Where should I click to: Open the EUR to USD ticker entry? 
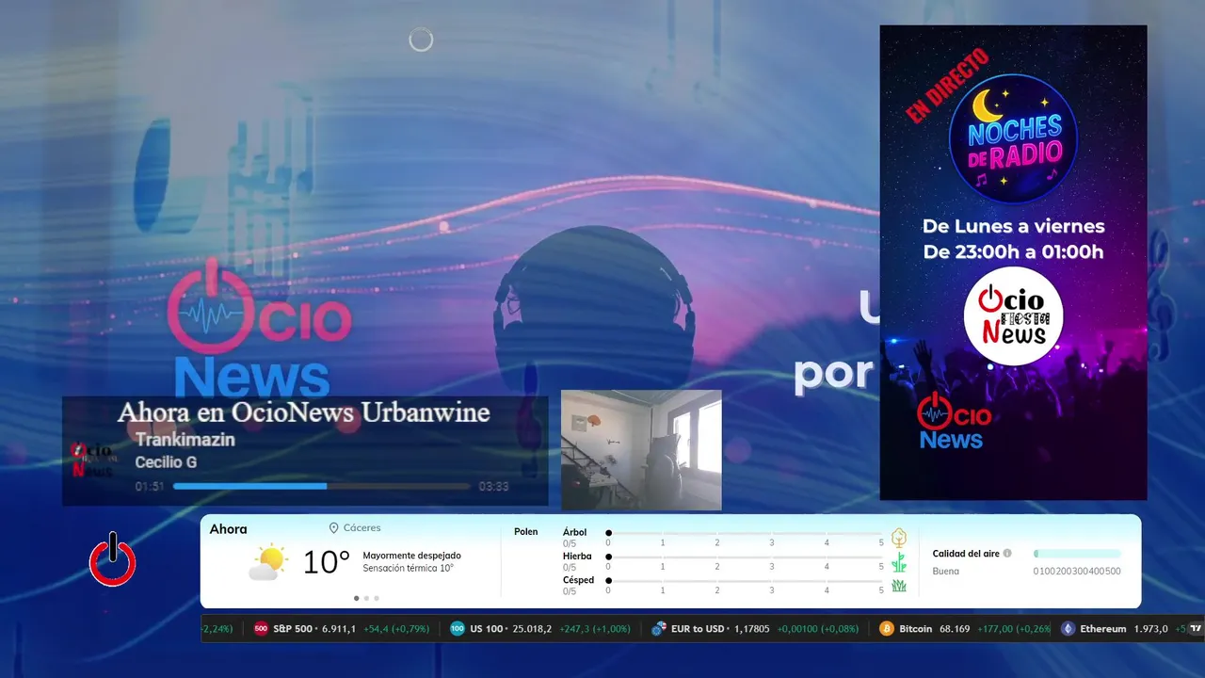pos(755,629)
